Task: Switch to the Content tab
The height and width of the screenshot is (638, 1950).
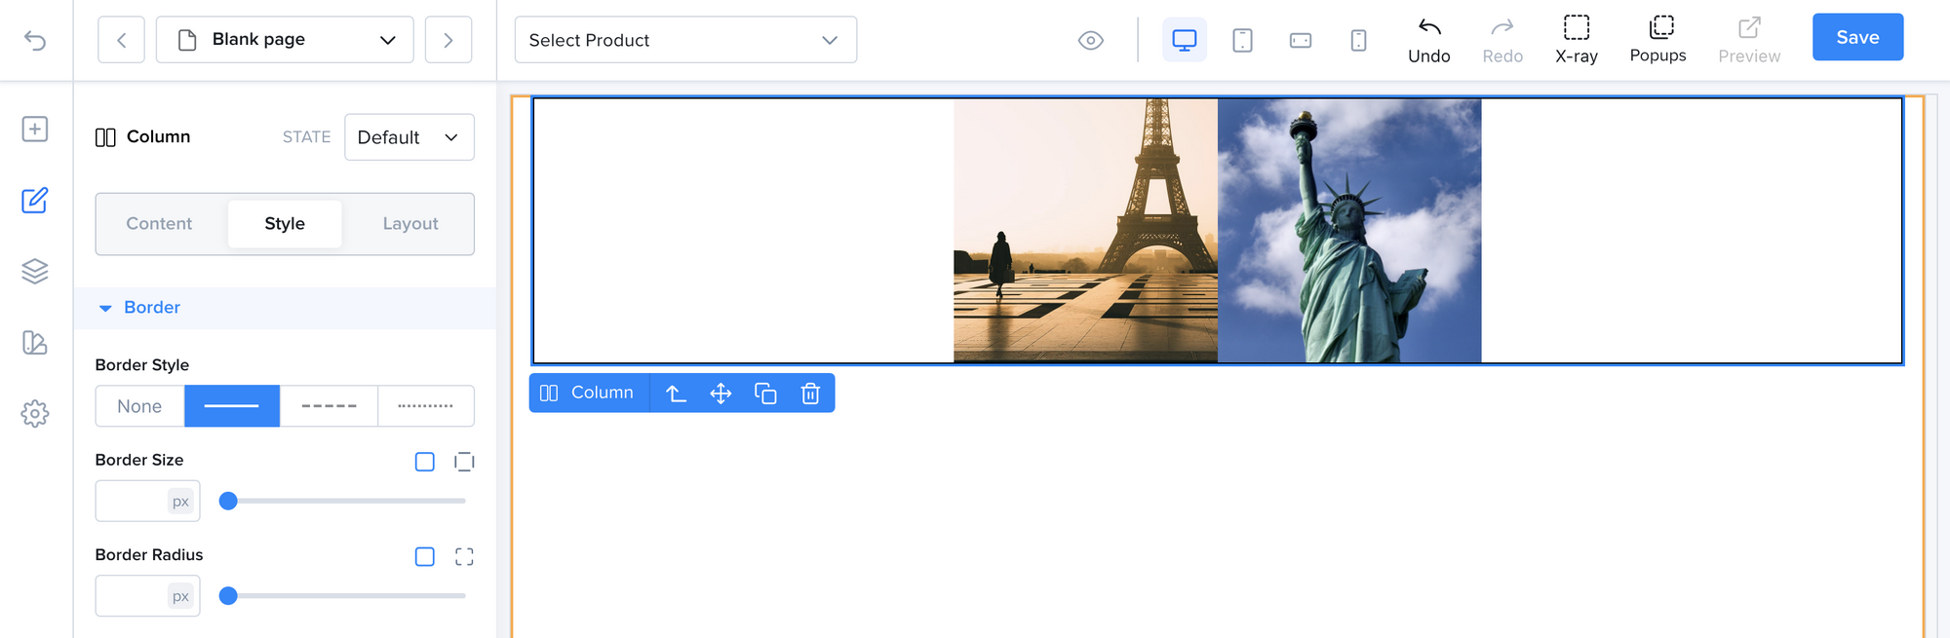Action: click(159, 223)
